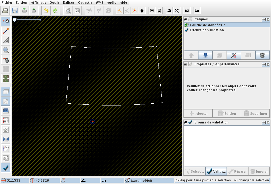This screenshot has height=184, width=271.
Task: Select the Couche de données 2 layer row
Action: [207, 25]
